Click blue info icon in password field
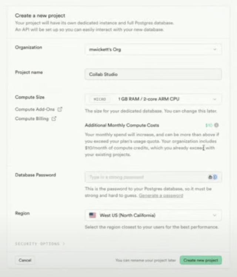Screen dimensions: 237x277 (x=215, y=177)
